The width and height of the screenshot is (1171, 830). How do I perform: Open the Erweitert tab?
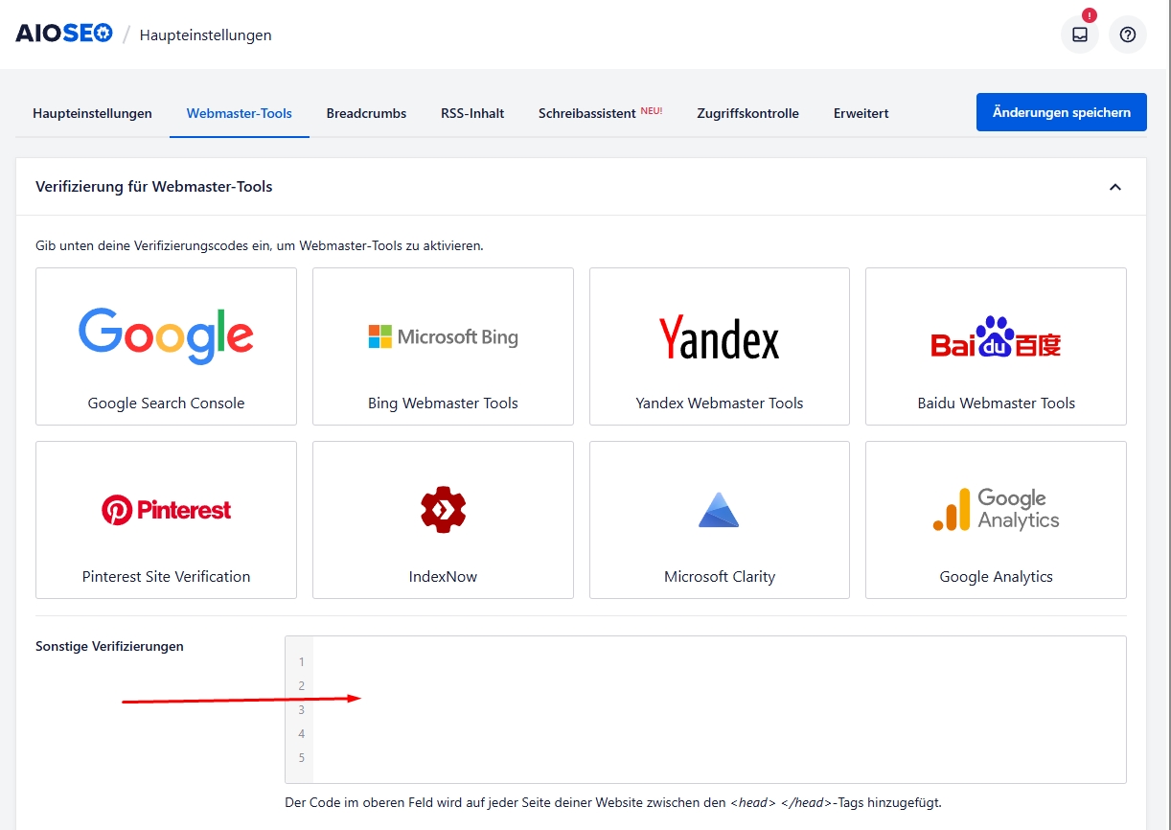[x=861, y=113]
